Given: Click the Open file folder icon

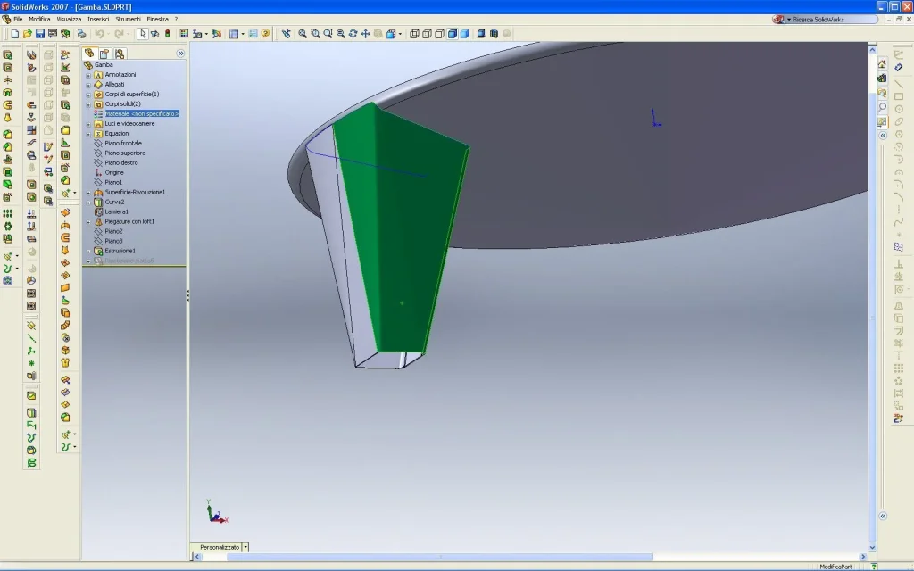Looking at the screenshot, I should (x=28, y=34).
